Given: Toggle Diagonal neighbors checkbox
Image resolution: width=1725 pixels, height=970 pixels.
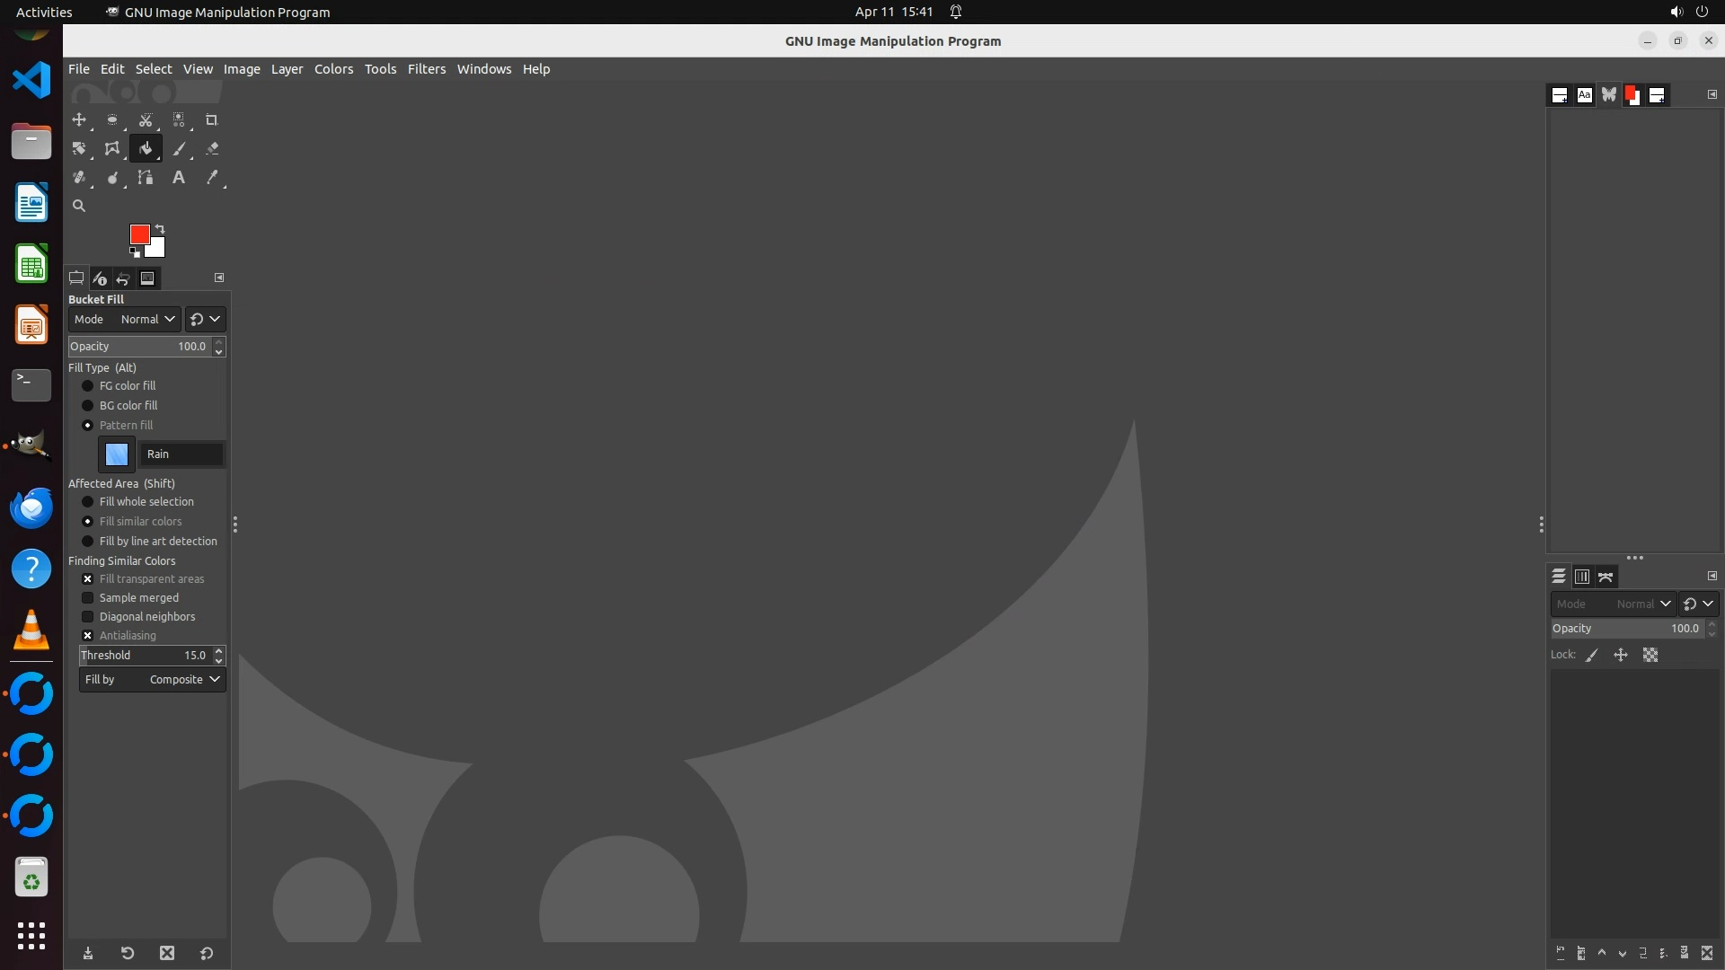Looking at the screenshot, I should tap(88, 617).
